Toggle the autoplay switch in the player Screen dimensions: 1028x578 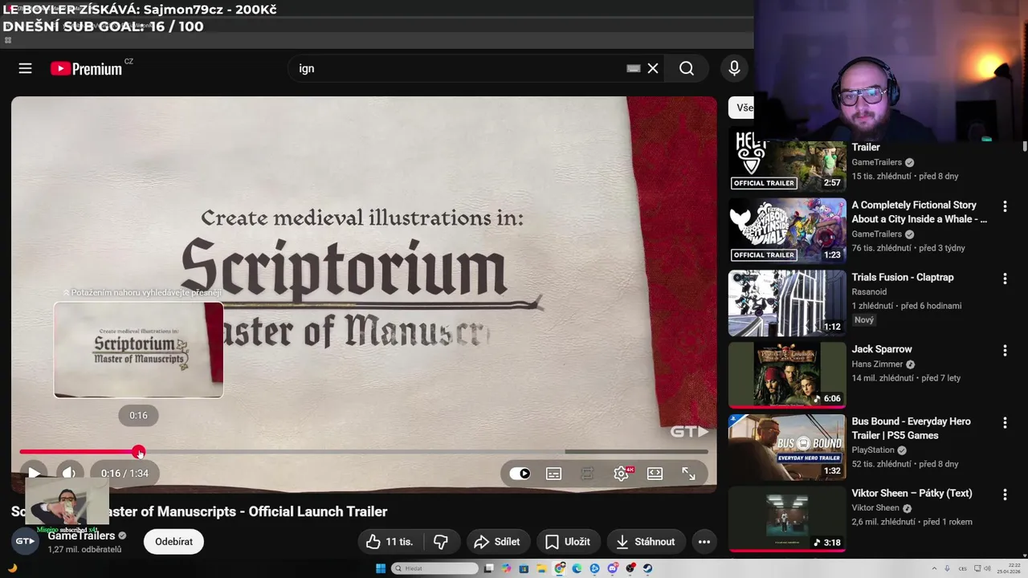pyautogui.click(x=520, y=474)
